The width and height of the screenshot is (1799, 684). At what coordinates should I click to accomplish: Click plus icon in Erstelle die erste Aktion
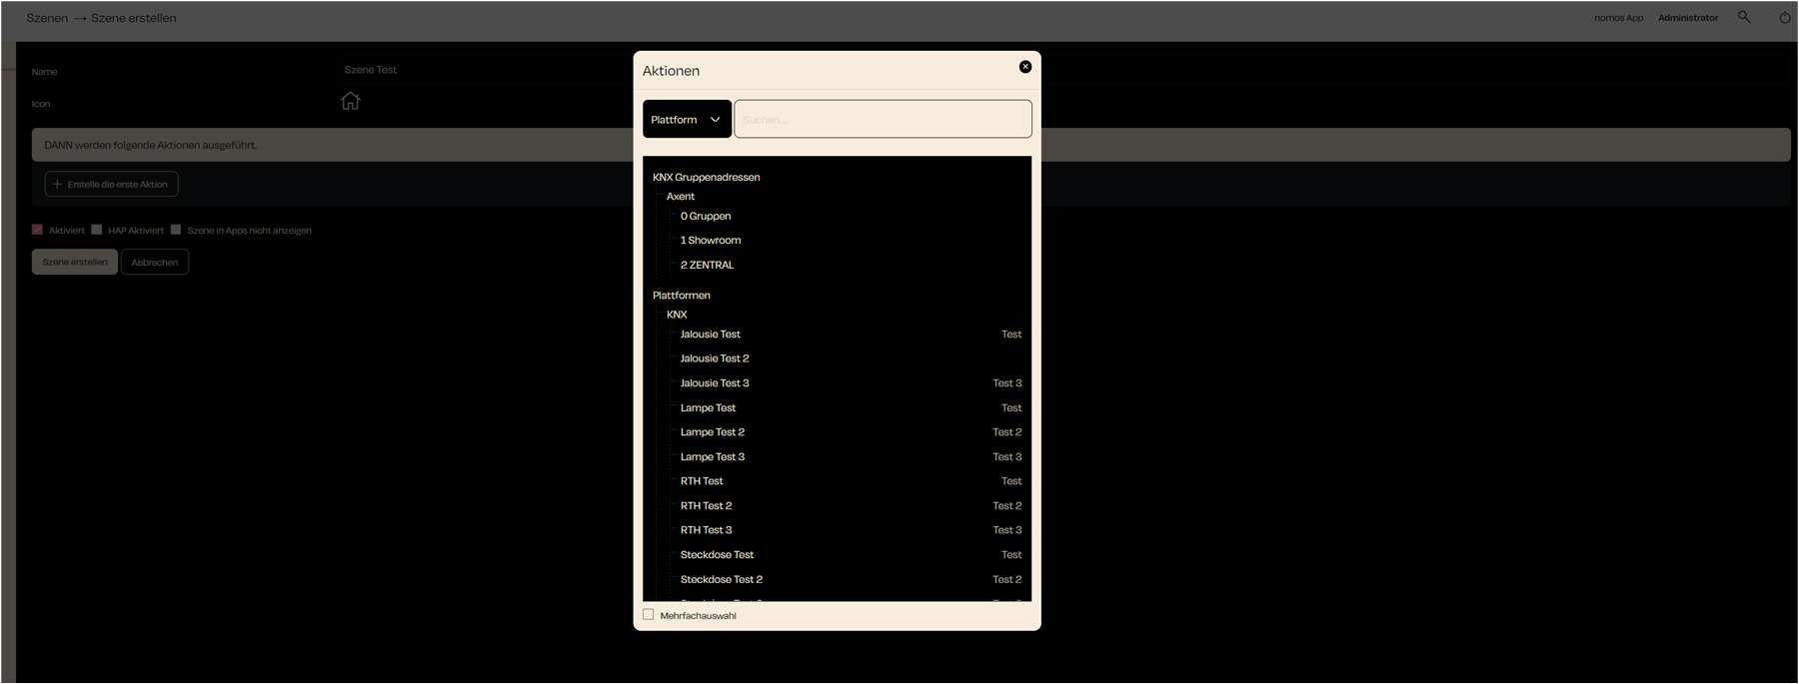[57, 184]
